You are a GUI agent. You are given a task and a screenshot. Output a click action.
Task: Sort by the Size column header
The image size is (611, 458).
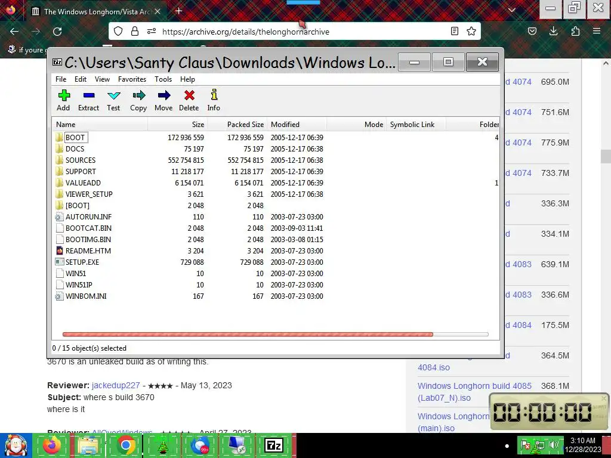(x=177, y=125)
